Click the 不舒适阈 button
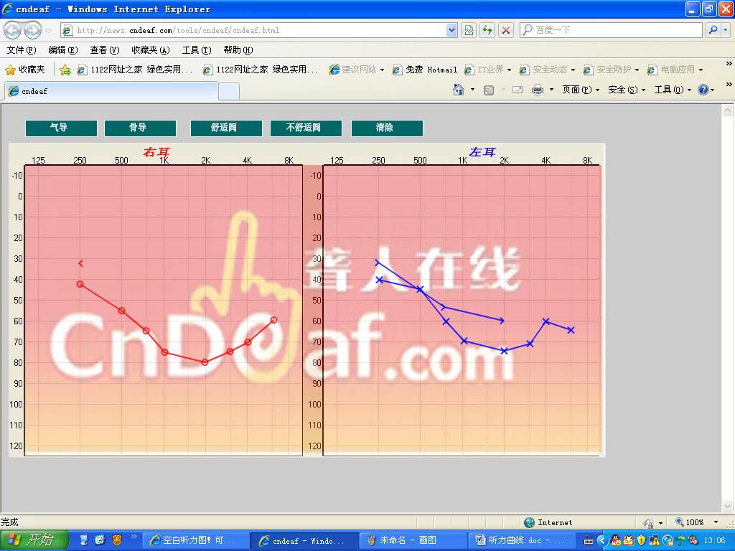This screenshot has height=551, width=735. click(306, 128)
